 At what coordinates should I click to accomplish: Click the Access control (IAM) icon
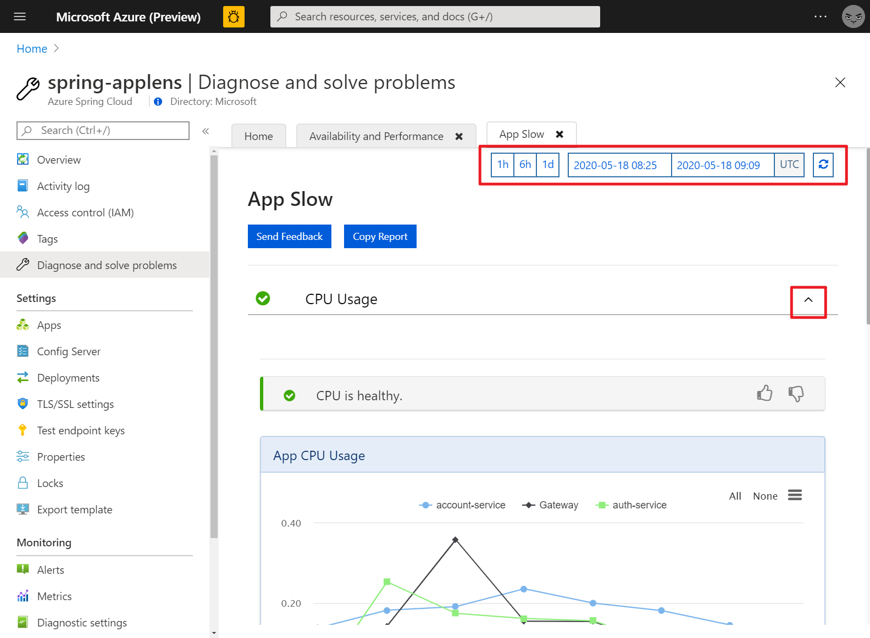click(x=23, y=212)
